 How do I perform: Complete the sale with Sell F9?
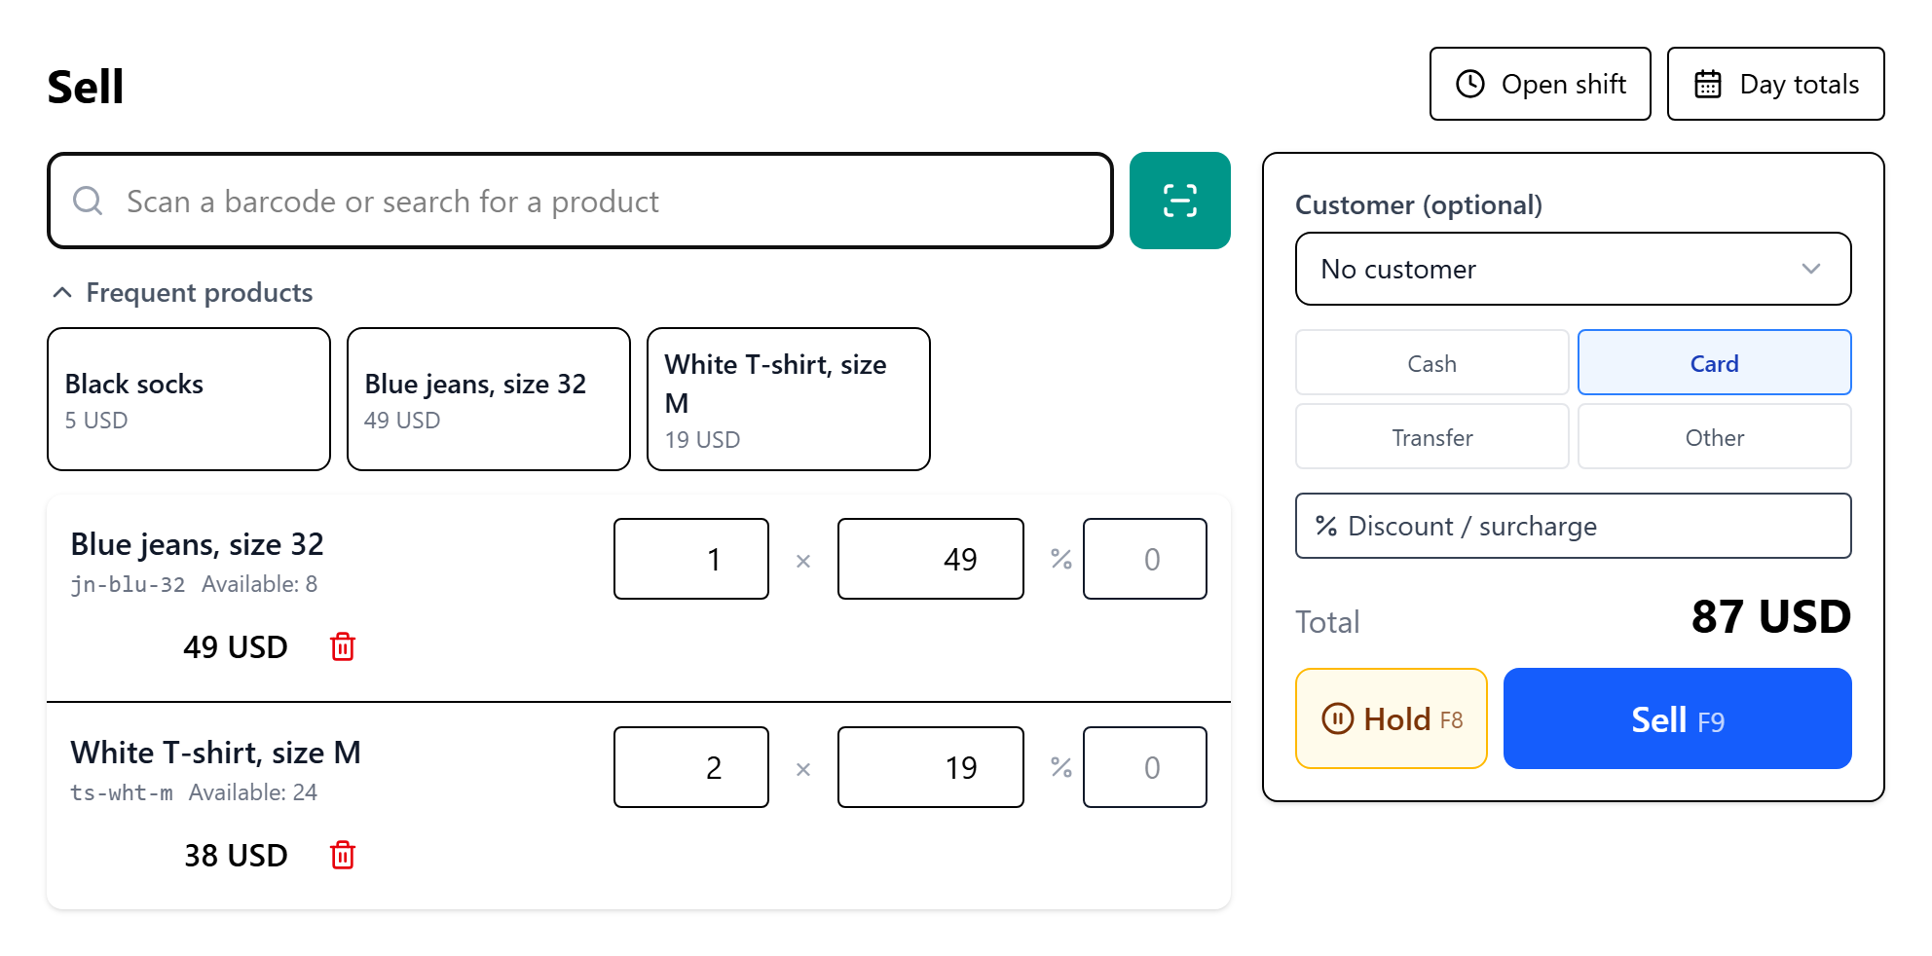pos(1677,718)
